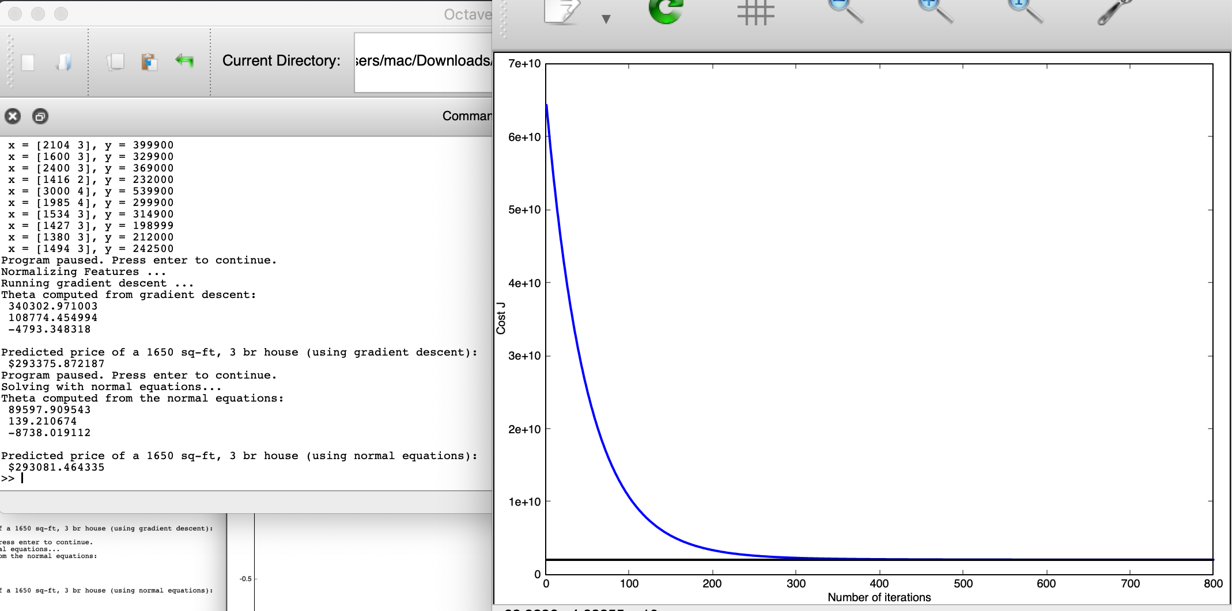
Task: Click the 'Cost J' y-axis label
Action: [501, 318]
